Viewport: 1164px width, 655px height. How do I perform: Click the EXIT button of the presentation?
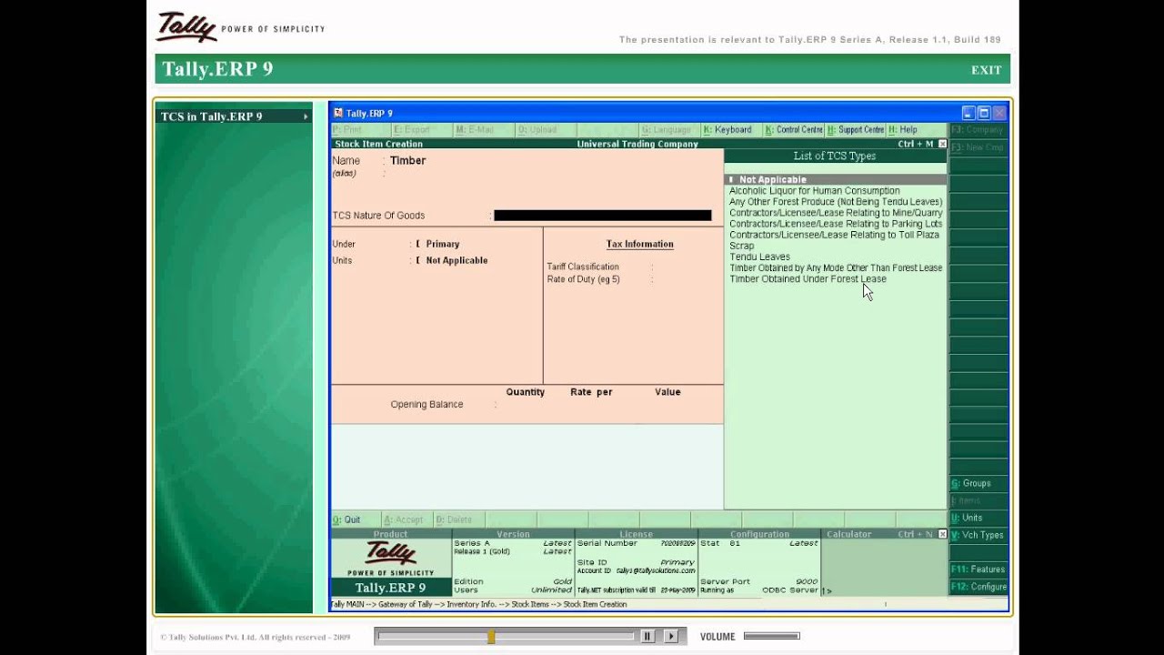pos(986,70)
